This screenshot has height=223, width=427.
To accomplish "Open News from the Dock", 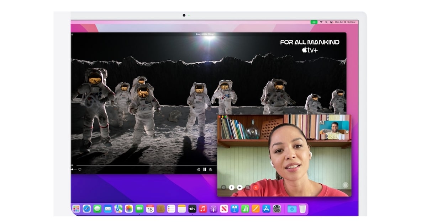I will coord(224,209).
